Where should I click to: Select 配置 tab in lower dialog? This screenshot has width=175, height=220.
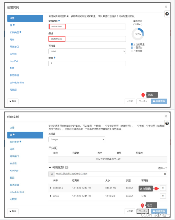pyautogui.click(x=12, y=178)
